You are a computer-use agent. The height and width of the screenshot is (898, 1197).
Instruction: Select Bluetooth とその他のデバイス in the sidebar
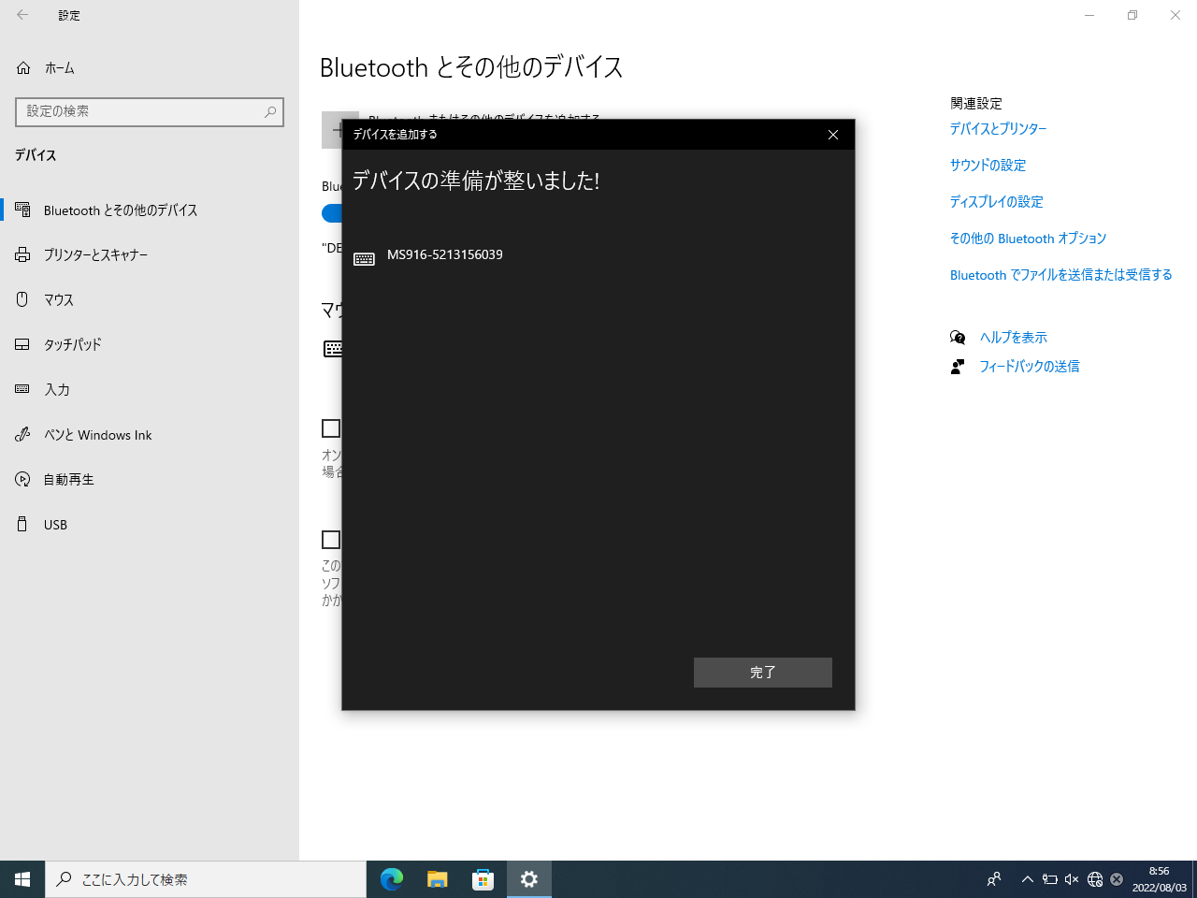pos(121,210)
